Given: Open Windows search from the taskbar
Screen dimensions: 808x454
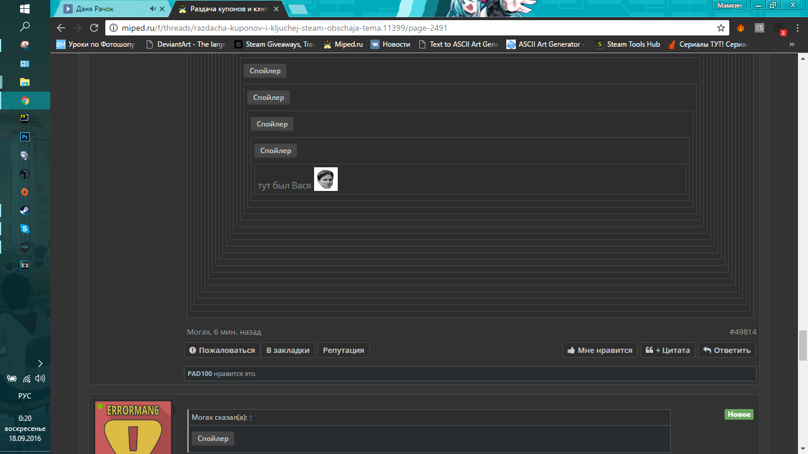Looking at the screenshot, I should [x=25, y=27].
